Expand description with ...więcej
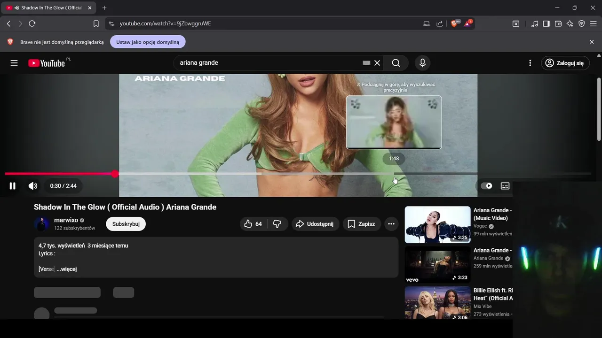Screen dimensions: 602x338 tap(67, 269)
